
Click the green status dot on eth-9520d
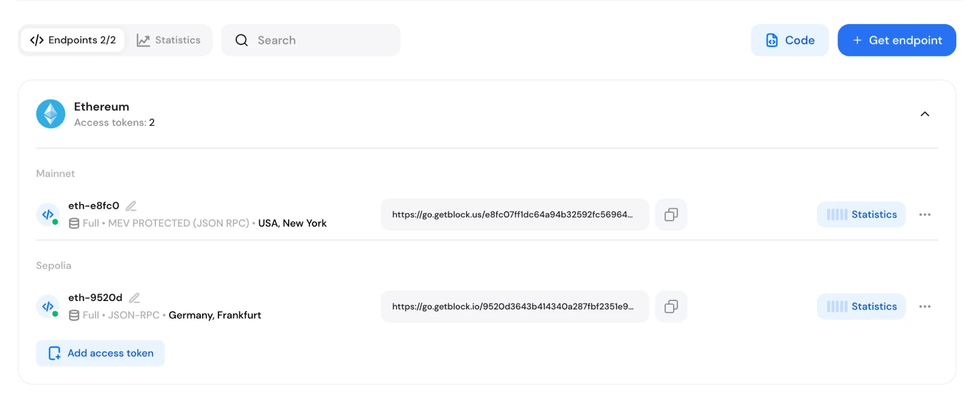[x=55, y=313]
